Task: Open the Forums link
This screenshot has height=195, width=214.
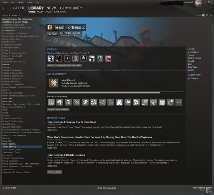Action: click(x=190, y=55)
